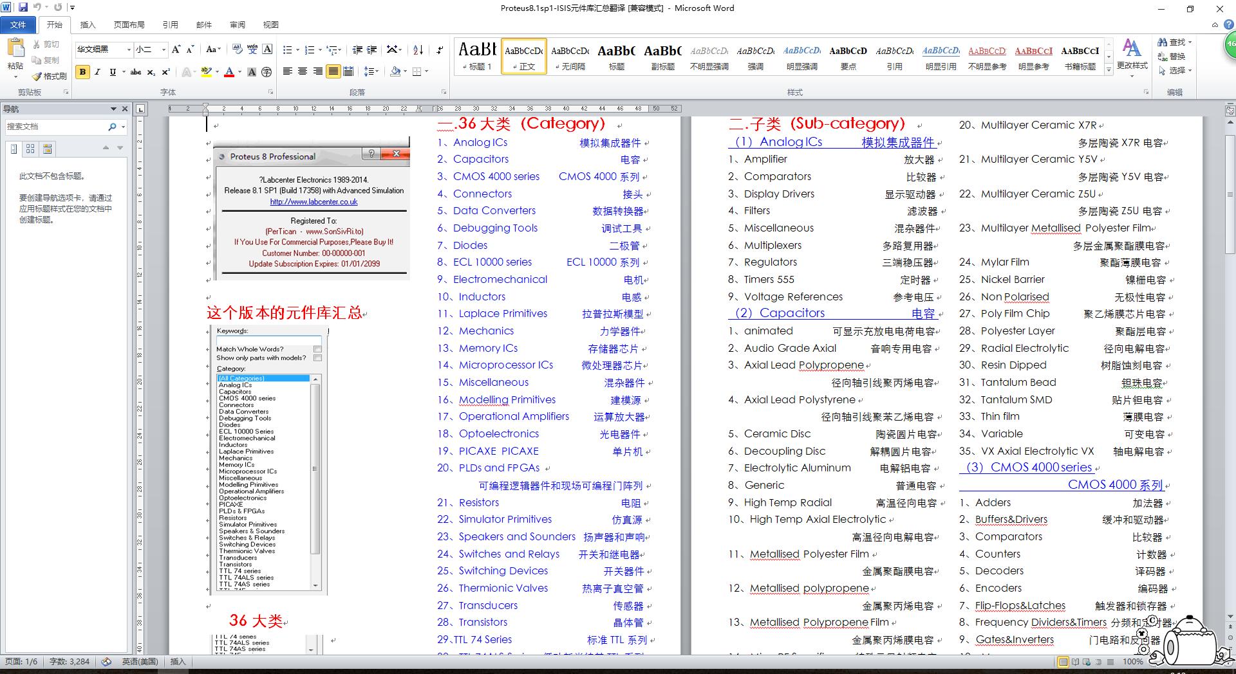Click the Align Right icon
This screenshot has width=1236, height=674.
[x=317, y=71]
